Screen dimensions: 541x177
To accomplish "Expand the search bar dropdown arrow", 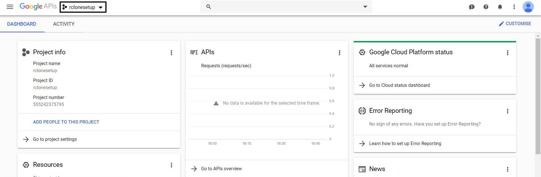I will (365, 7).
